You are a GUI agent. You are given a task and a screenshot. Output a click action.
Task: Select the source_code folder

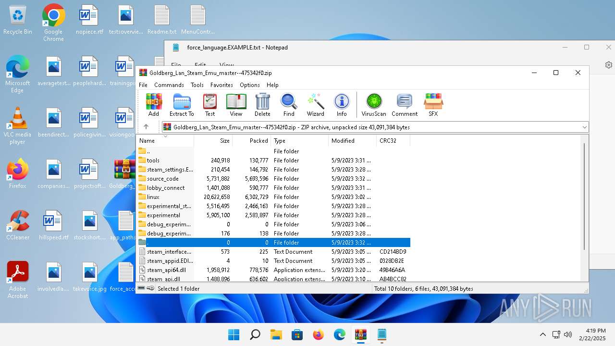(x=273, y=179)
